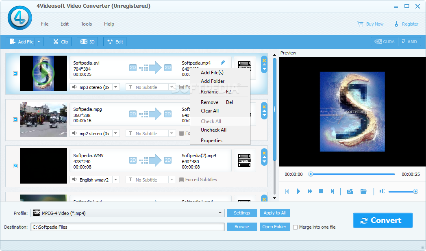426x251 pixels.
Task: Click the Destination path field
Action: click(x=127, y=227)
